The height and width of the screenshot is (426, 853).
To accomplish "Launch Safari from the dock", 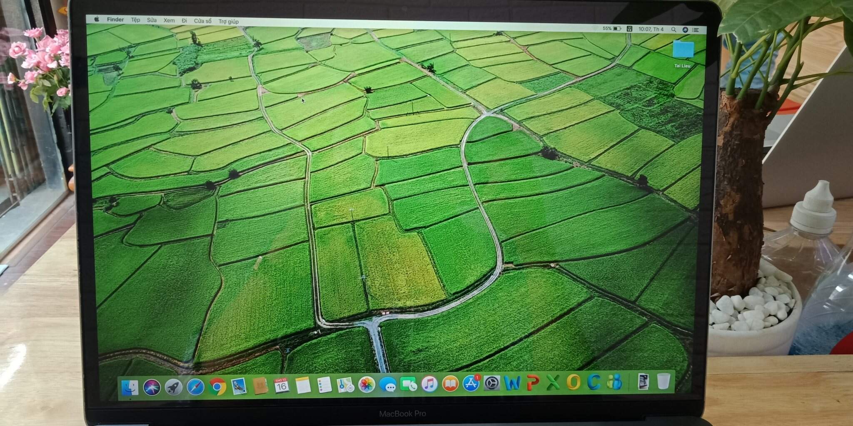I will pos(195,386).
